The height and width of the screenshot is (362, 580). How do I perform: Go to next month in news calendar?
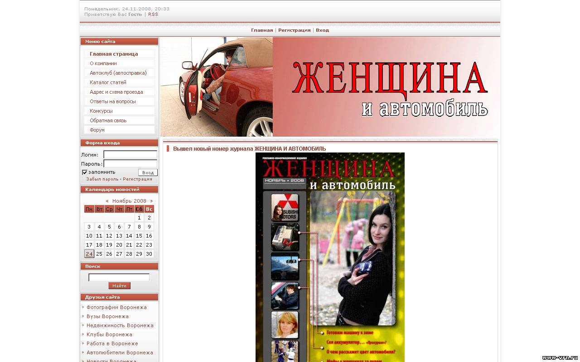pyautogui.click(x=151, y=201)
